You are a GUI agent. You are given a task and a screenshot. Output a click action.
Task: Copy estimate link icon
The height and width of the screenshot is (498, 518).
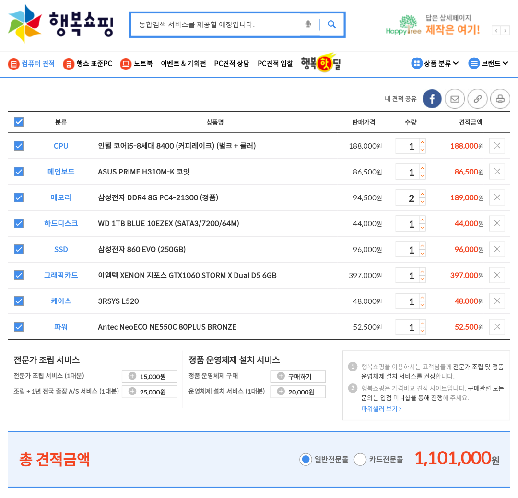click(477, 98)
